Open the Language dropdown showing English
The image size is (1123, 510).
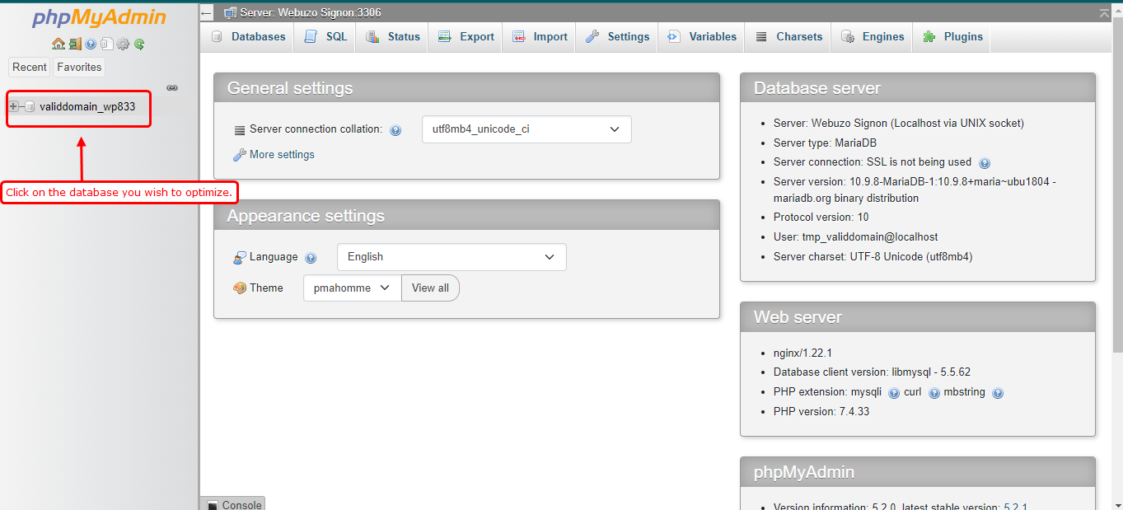coord(452,257)
